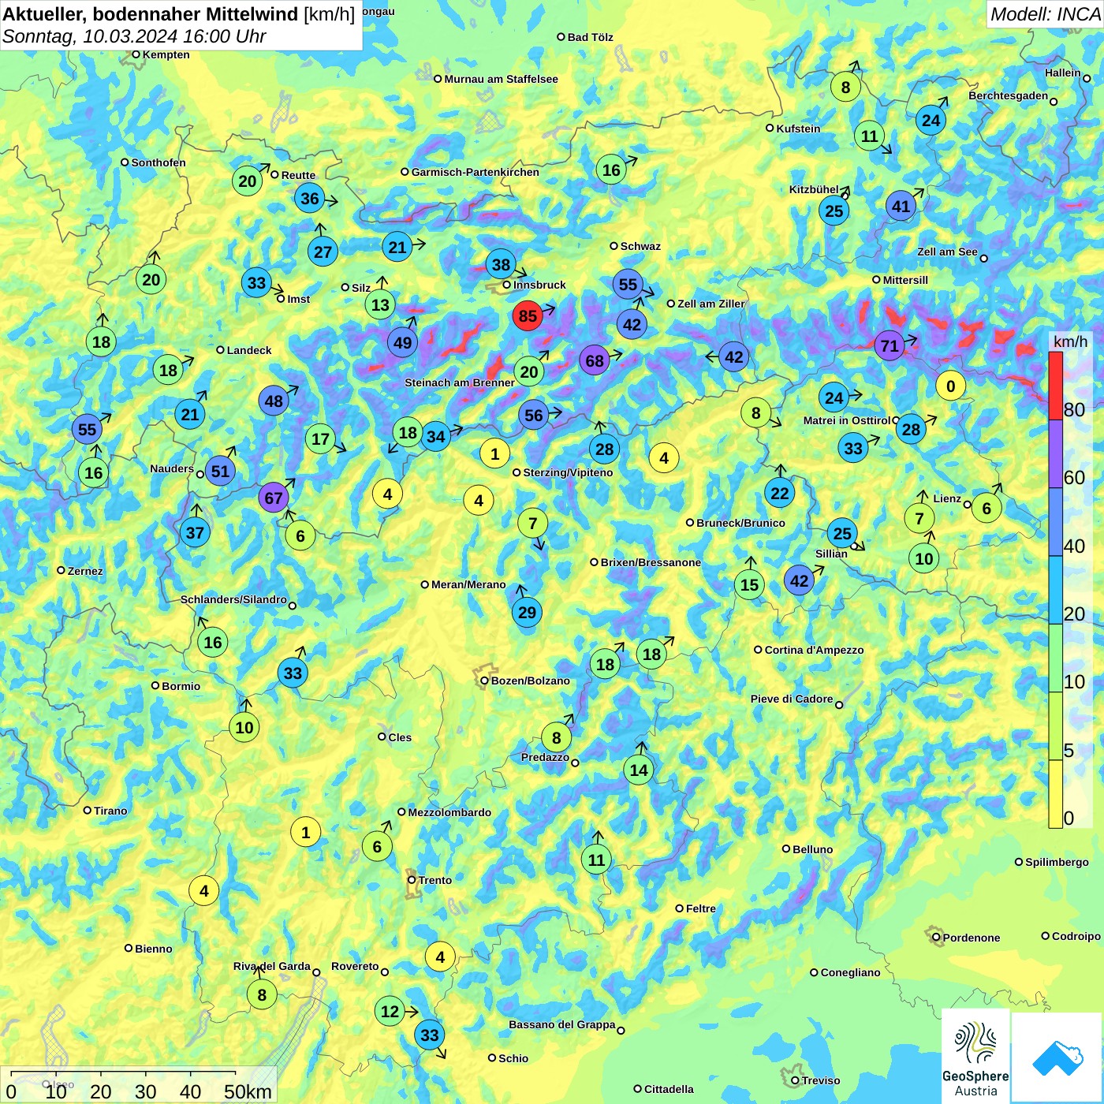Select the 34 km/h wind marker
The width and height of the screenshot is (1104, 1104).
click(x=435, y=436)
